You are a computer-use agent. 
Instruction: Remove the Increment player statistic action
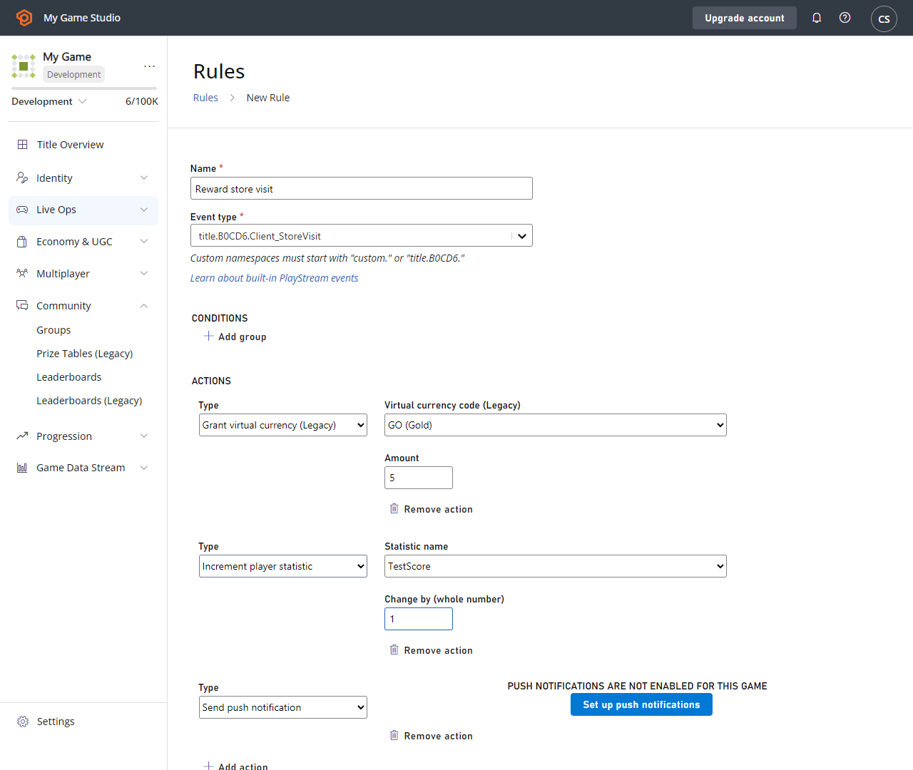[x=431, y=650]
